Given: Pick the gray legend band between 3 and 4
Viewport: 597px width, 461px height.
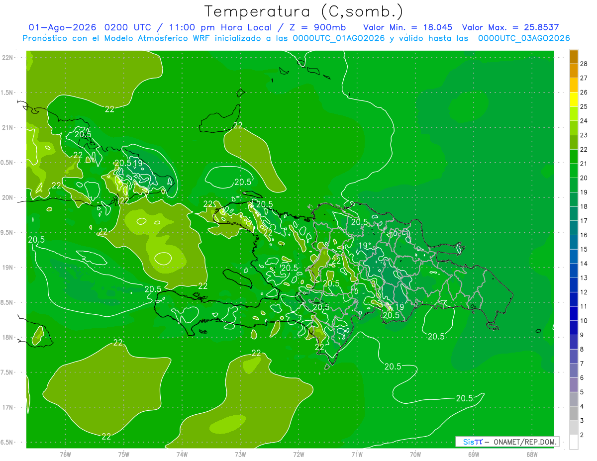Looking at the screenshot, I should [574, 414].
